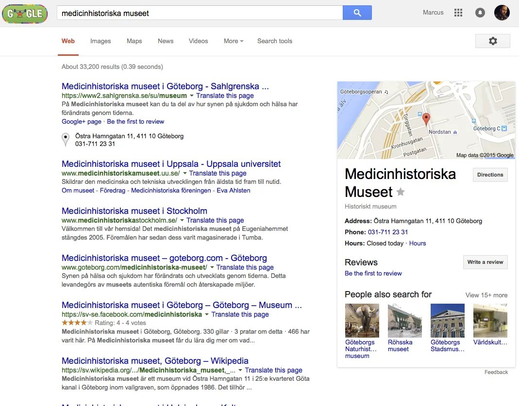Screen dimensions: 519x406
Task: Click the Google doodle logo
Action: 25,14
